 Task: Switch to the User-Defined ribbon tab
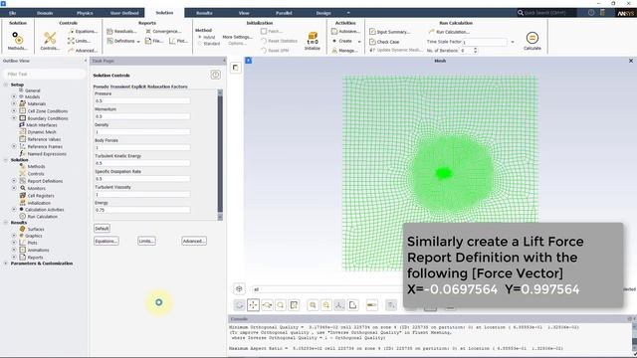coord(124,13)
